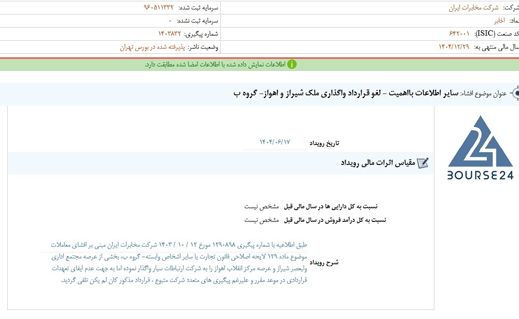Click the نسبت به کل دارایی ها در سال مالی قبل label

pyautogui.click(x=331, y=206)
